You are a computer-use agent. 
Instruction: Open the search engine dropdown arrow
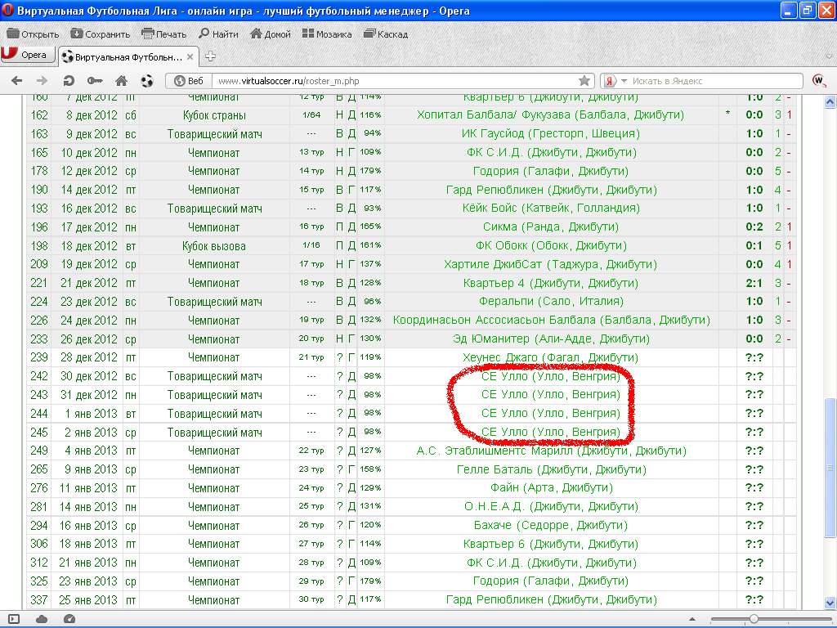624,81
